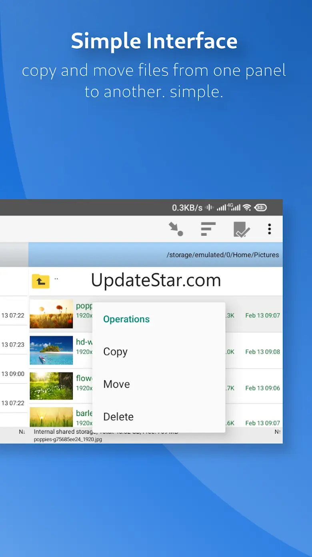Screen dimensions: 312x557
Task: Open the three-dot overflow menu
Action: [x=270, y=229]
